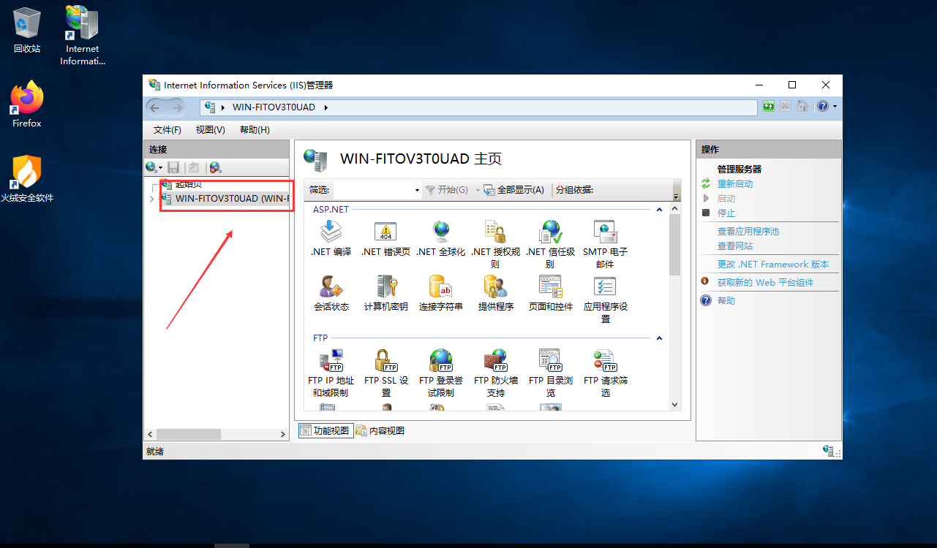Open the .NET 授权规则 lock icon
The width and height of the screenshot is (937, 548).
[x=495, y=232]
